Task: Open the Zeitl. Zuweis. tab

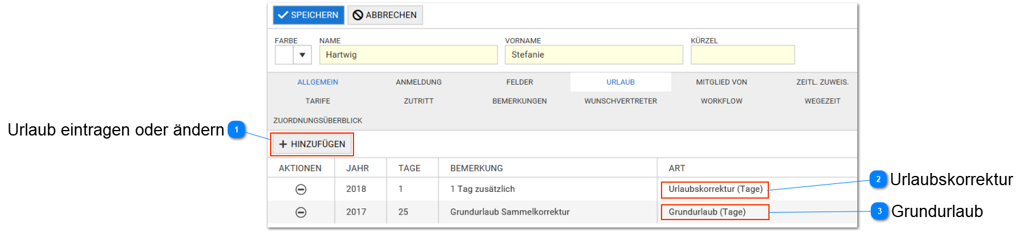Action: click(x=822, y=82)
